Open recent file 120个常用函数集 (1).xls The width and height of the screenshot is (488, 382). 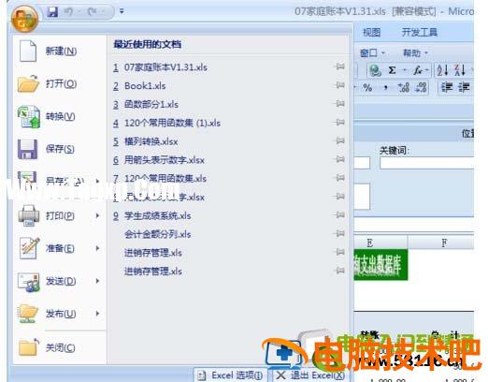point(172,123)
